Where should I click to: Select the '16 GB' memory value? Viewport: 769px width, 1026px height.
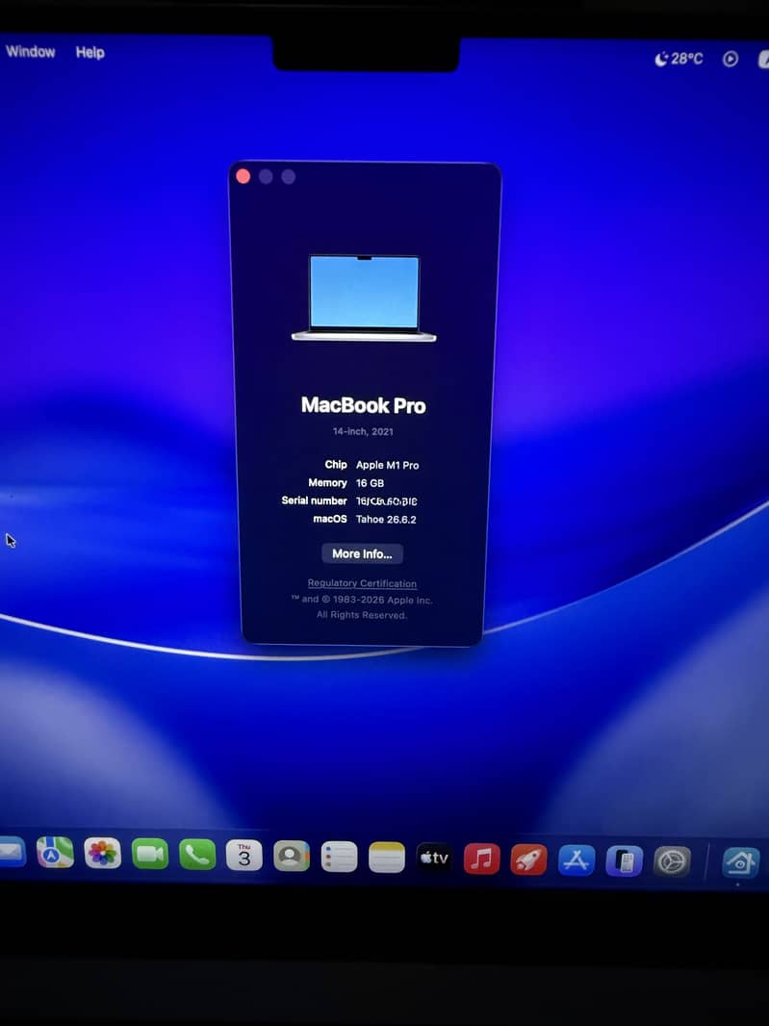point(370,483)
